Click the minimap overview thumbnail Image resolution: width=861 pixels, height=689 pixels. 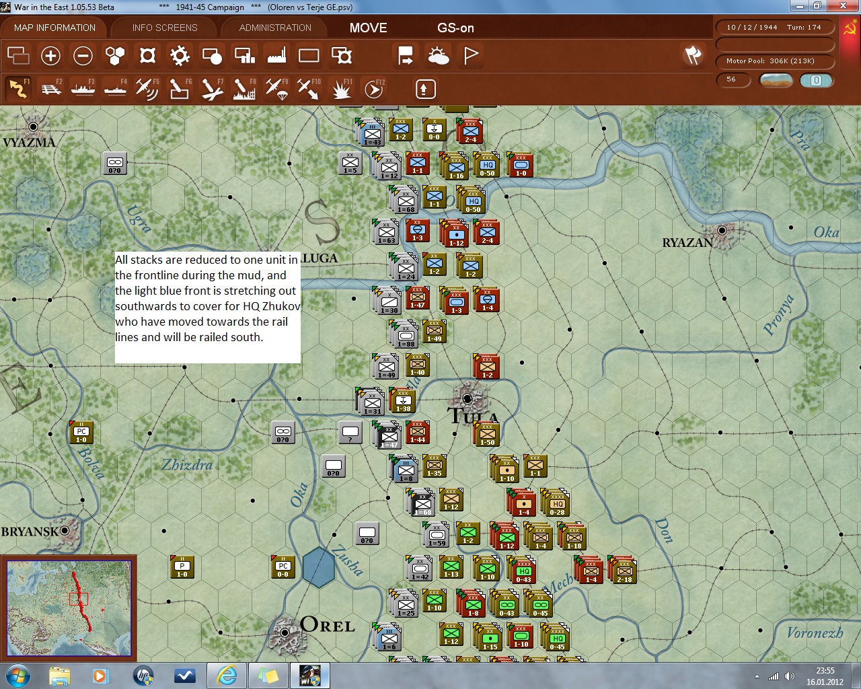point(69,608)
